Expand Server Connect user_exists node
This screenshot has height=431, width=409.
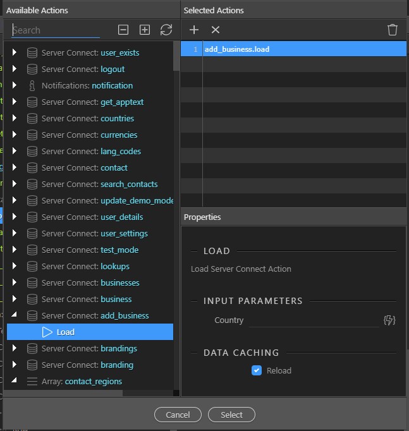click(15, 52)
